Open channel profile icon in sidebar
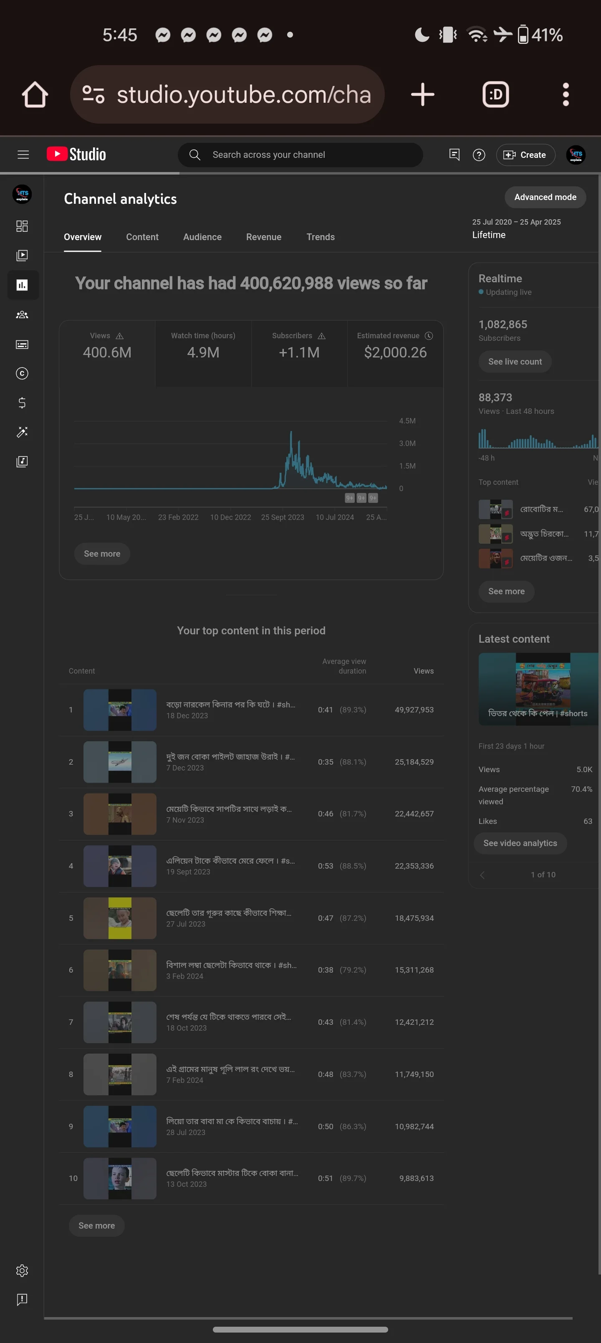This screenshot has width=601, height=1343. click(x=22, y=195)
